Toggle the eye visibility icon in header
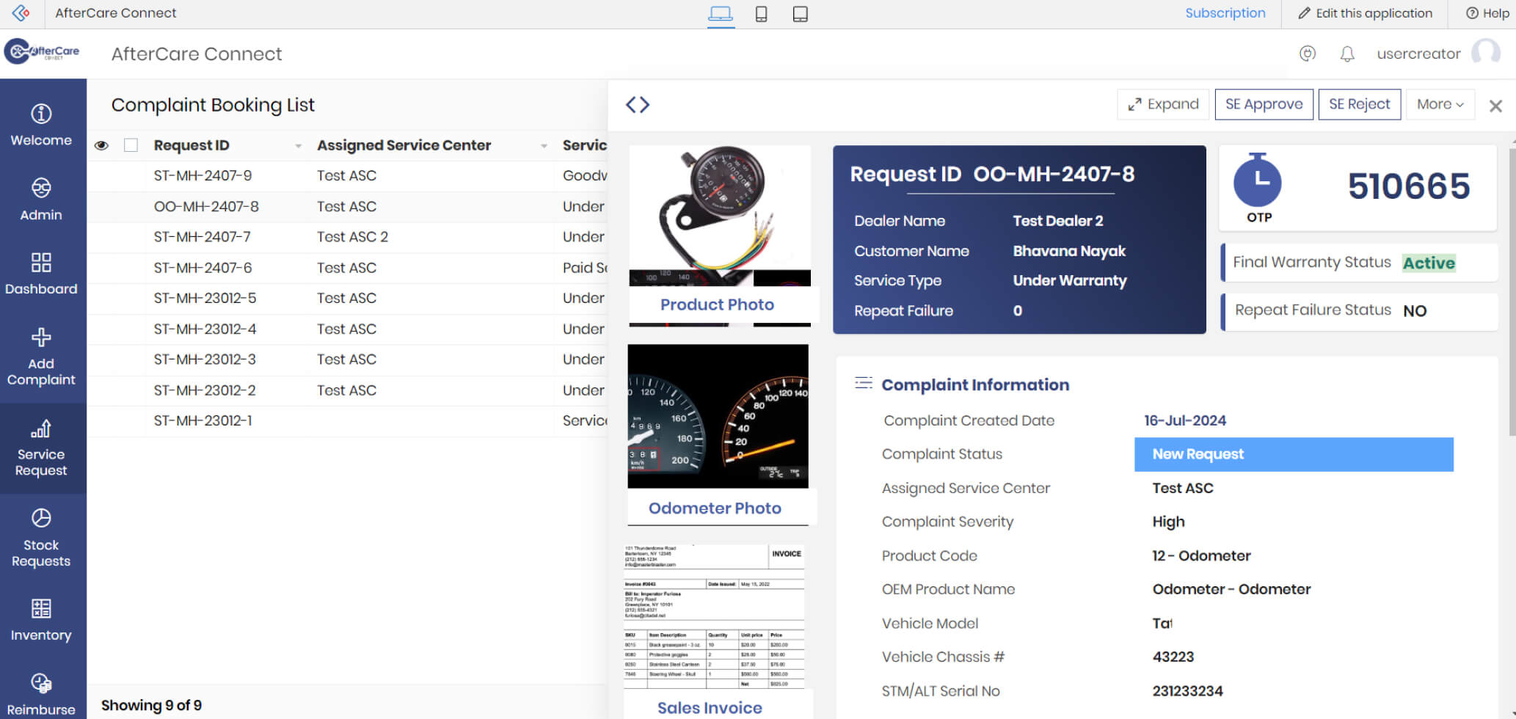1516x719 pixels. 102,145
